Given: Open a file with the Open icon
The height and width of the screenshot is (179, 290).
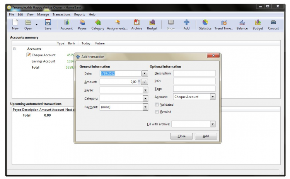Looking at the screenshot, I should (28, 22).
